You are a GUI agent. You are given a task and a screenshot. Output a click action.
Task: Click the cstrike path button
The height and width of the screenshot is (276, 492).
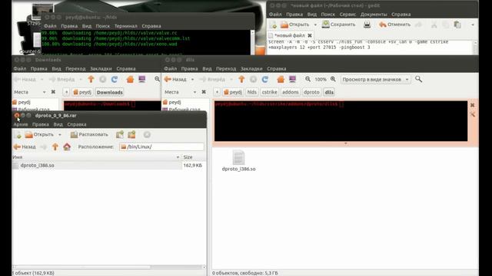[x=270, y=92]
